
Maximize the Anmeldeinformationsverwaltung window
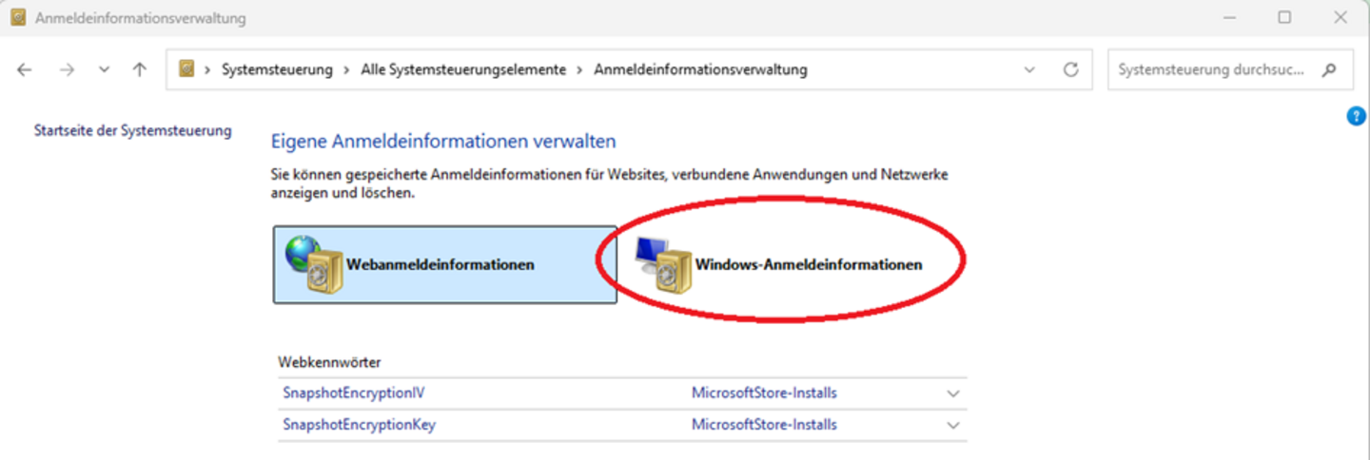1284,17
